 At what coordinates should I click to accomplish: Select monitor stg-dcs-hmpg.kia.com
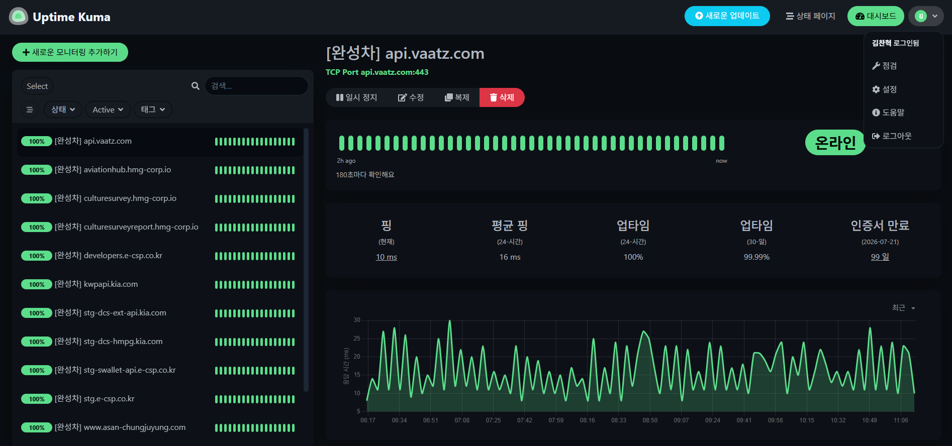point(160,342)
